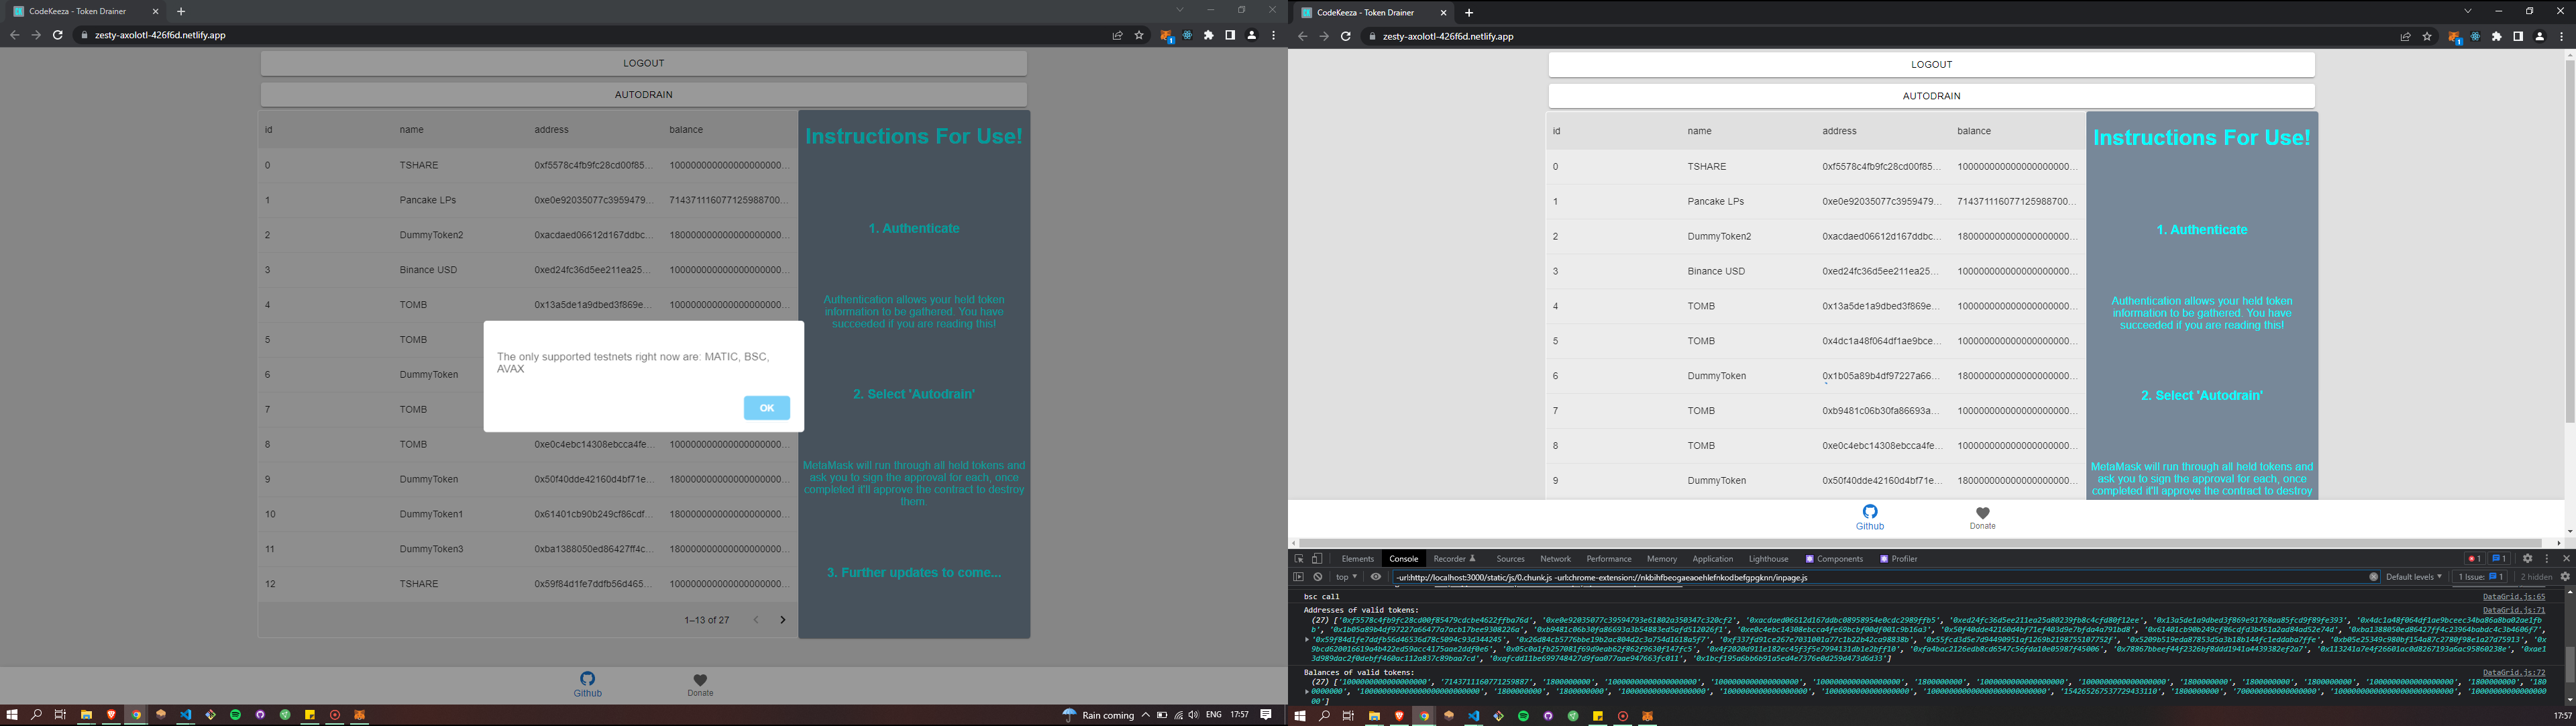
Task: Toggle the device toolbar icon in DevTools
Action: (x=1317, y=559)
